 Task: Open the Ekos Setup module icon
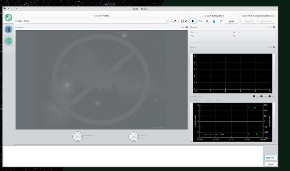[8, 18]
